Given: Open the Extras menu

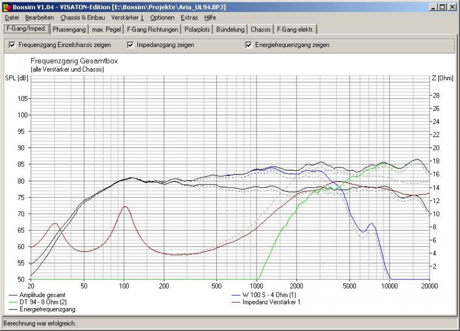Looking at the screenshot, I should 189,17.
